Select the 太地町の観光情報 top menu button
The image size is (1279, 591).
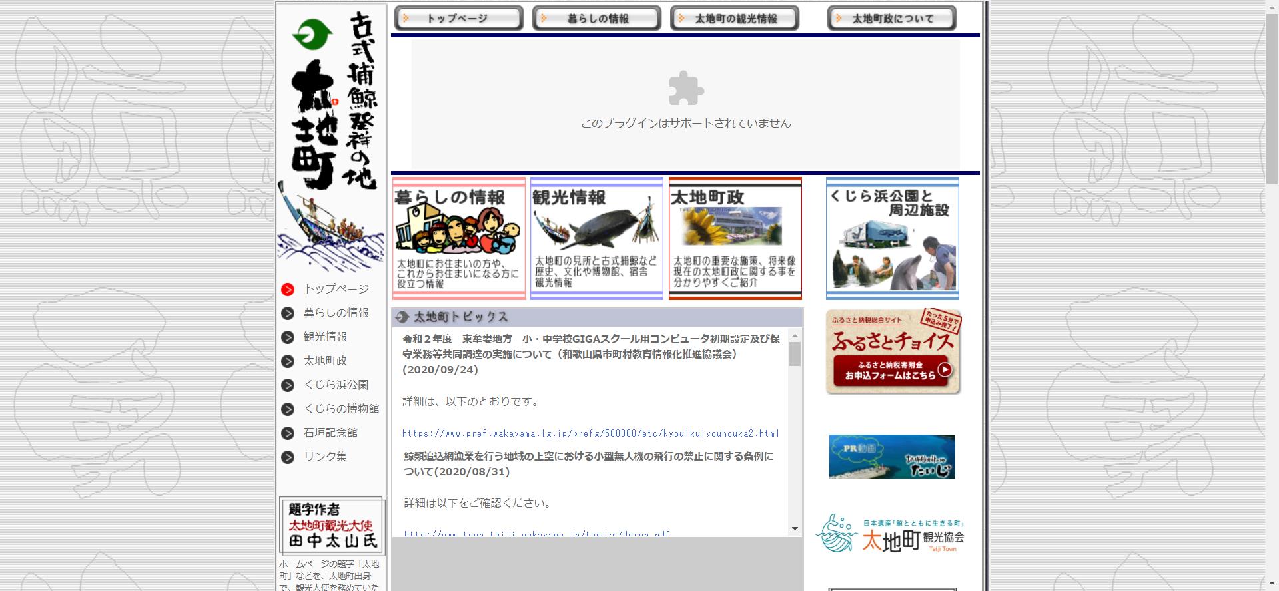point(734,19)
